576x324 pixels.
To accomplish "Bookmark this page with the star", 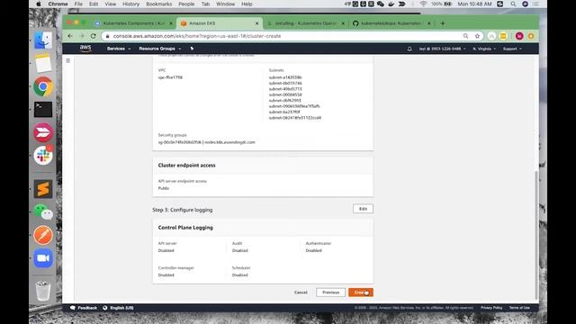I will [x=477, y=36].
